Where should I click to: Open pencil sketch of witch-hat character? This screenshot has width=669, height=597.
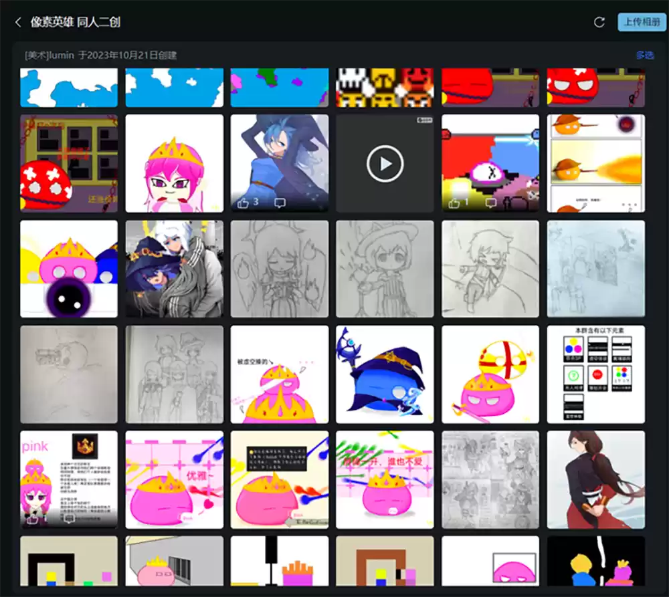click(385, 269)
